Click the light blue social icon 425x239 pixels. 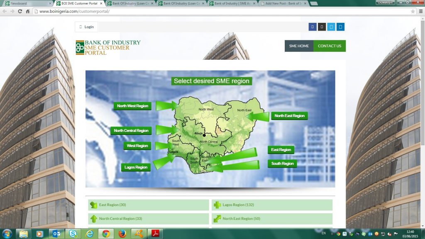click(x=331, y=27)
